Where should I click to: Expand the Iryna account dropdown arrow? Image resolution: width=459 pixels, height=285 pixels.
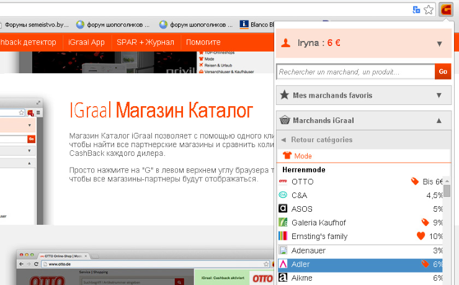[439, 44]
